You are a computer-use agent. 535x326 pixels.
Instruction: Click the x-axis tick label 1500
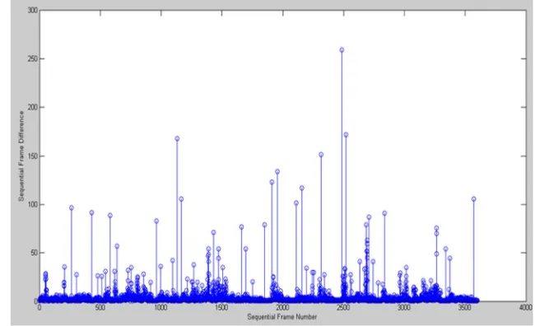[221, 308]
